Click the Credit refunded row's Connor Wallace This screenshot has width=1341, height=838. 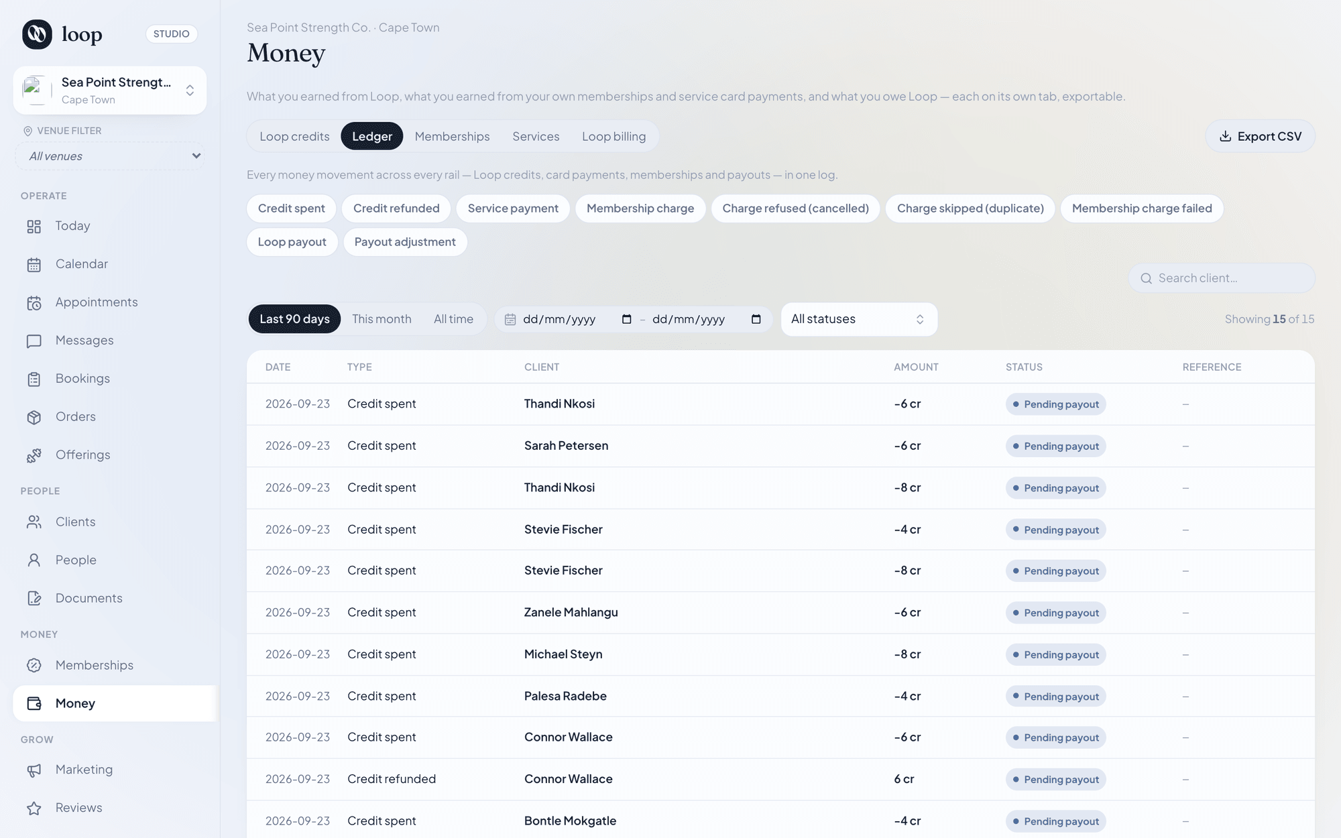pyautogui.click(x=569, y=779)
